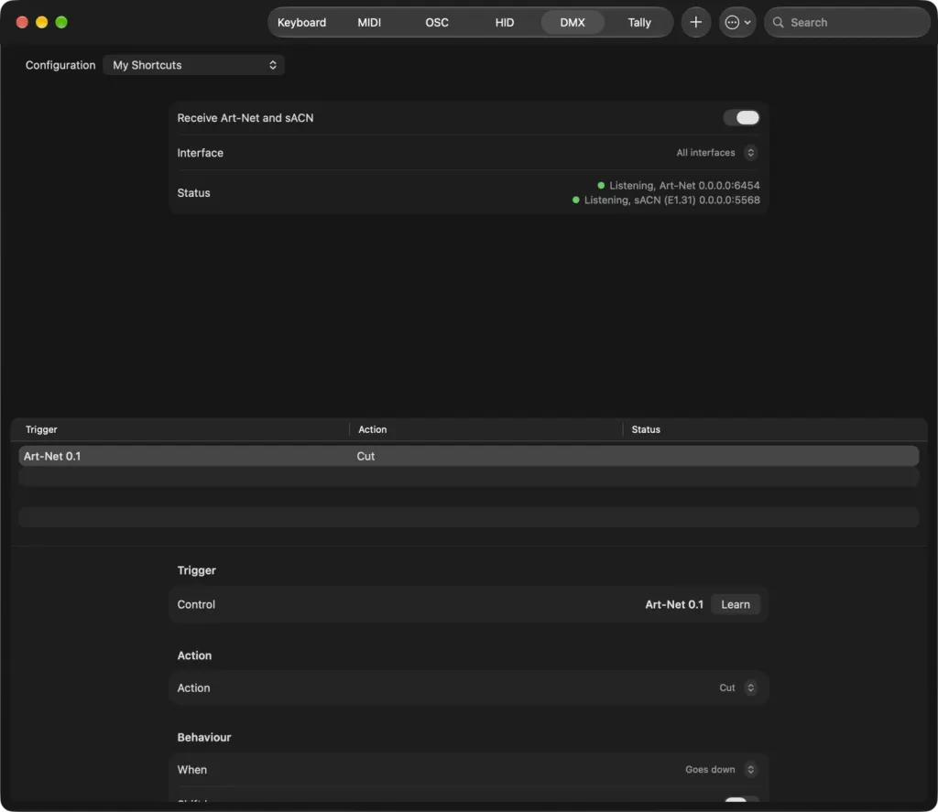Click the Search field

pos(847,22)
